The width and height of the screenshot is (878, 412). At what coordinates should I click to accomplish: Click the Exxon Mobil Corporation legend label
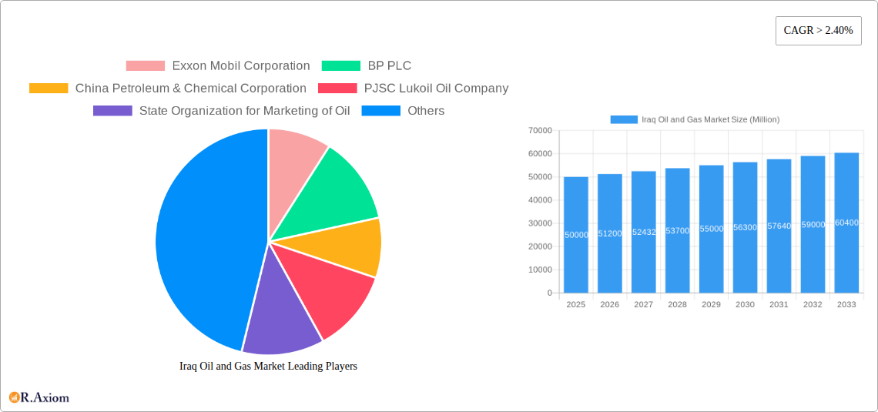click(x=241, y=65)
